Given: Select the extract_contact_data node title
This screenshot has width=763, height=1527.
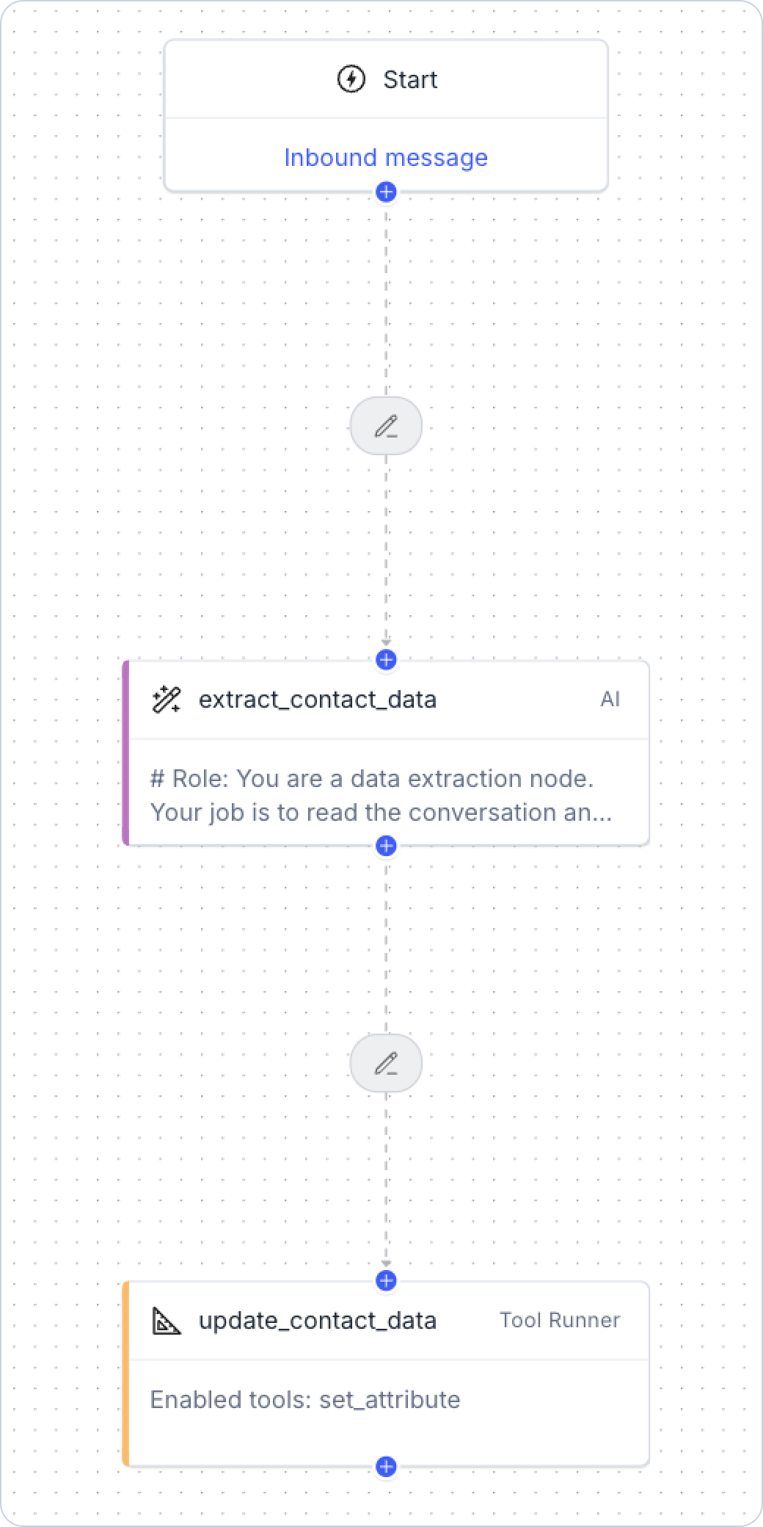Looking at the screenshot, I should pos(318,700).
